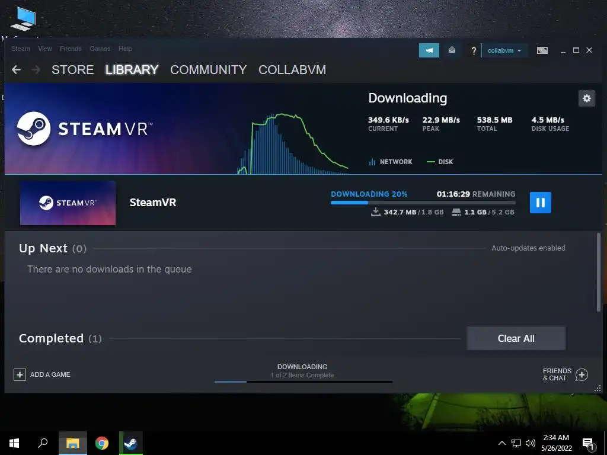Go to the COMMUNITY tab
This screenshot has height=455, width=607.
click(208, 70)
